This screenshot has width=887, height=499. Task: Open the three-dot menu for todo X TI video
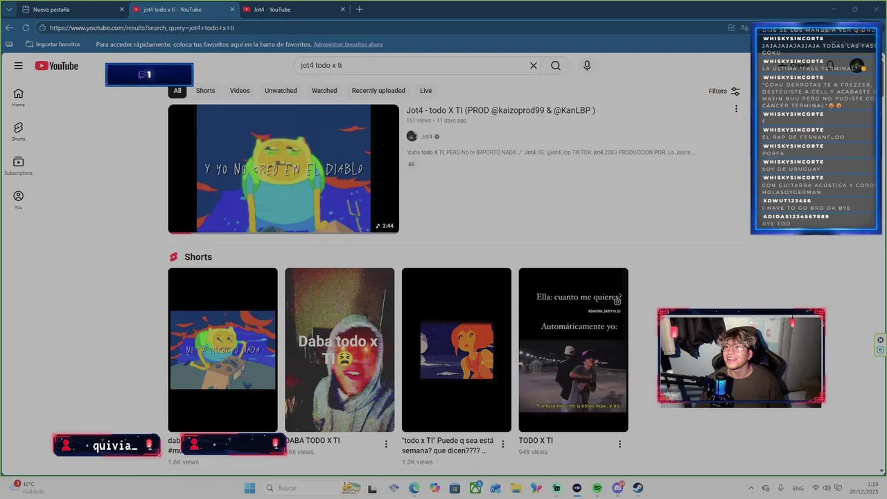(x=736, y=109)
